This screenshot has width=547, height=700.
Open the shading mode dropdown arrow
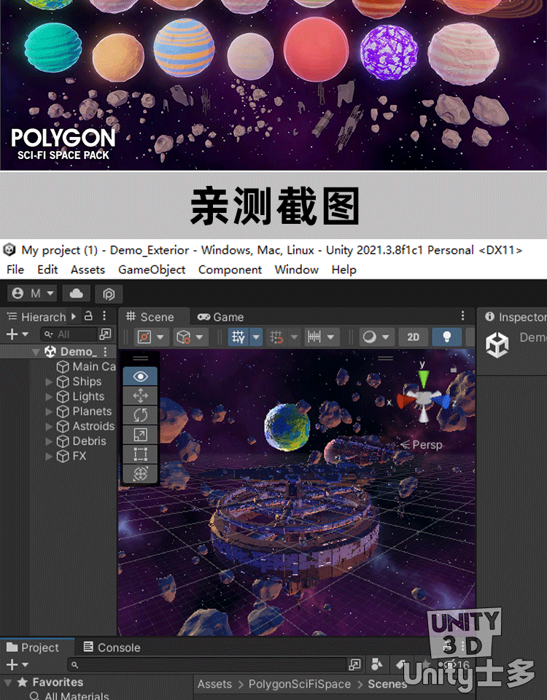pos(386,337)
